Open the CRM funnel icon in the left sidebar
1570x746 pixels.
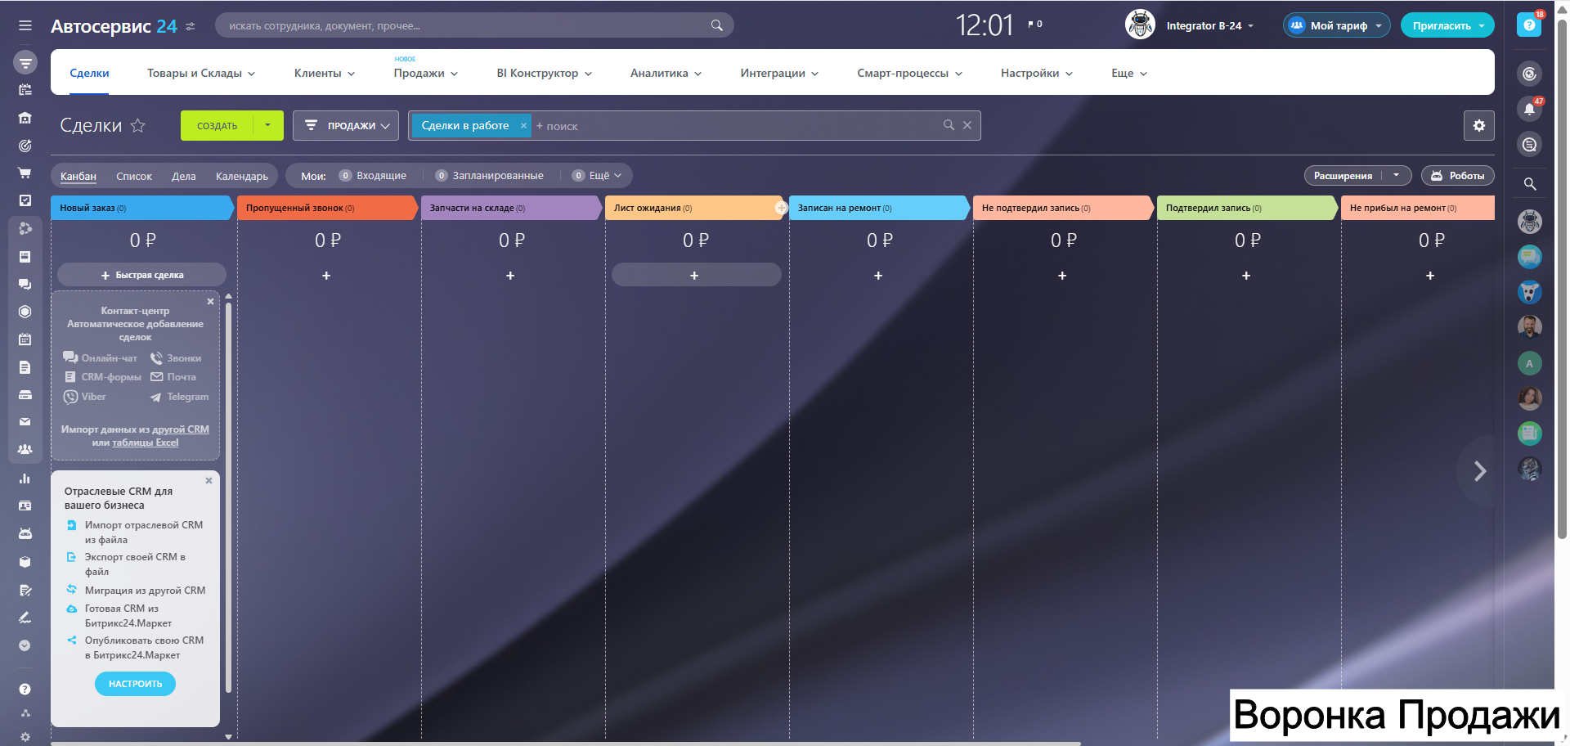click(x=25, y=62)
